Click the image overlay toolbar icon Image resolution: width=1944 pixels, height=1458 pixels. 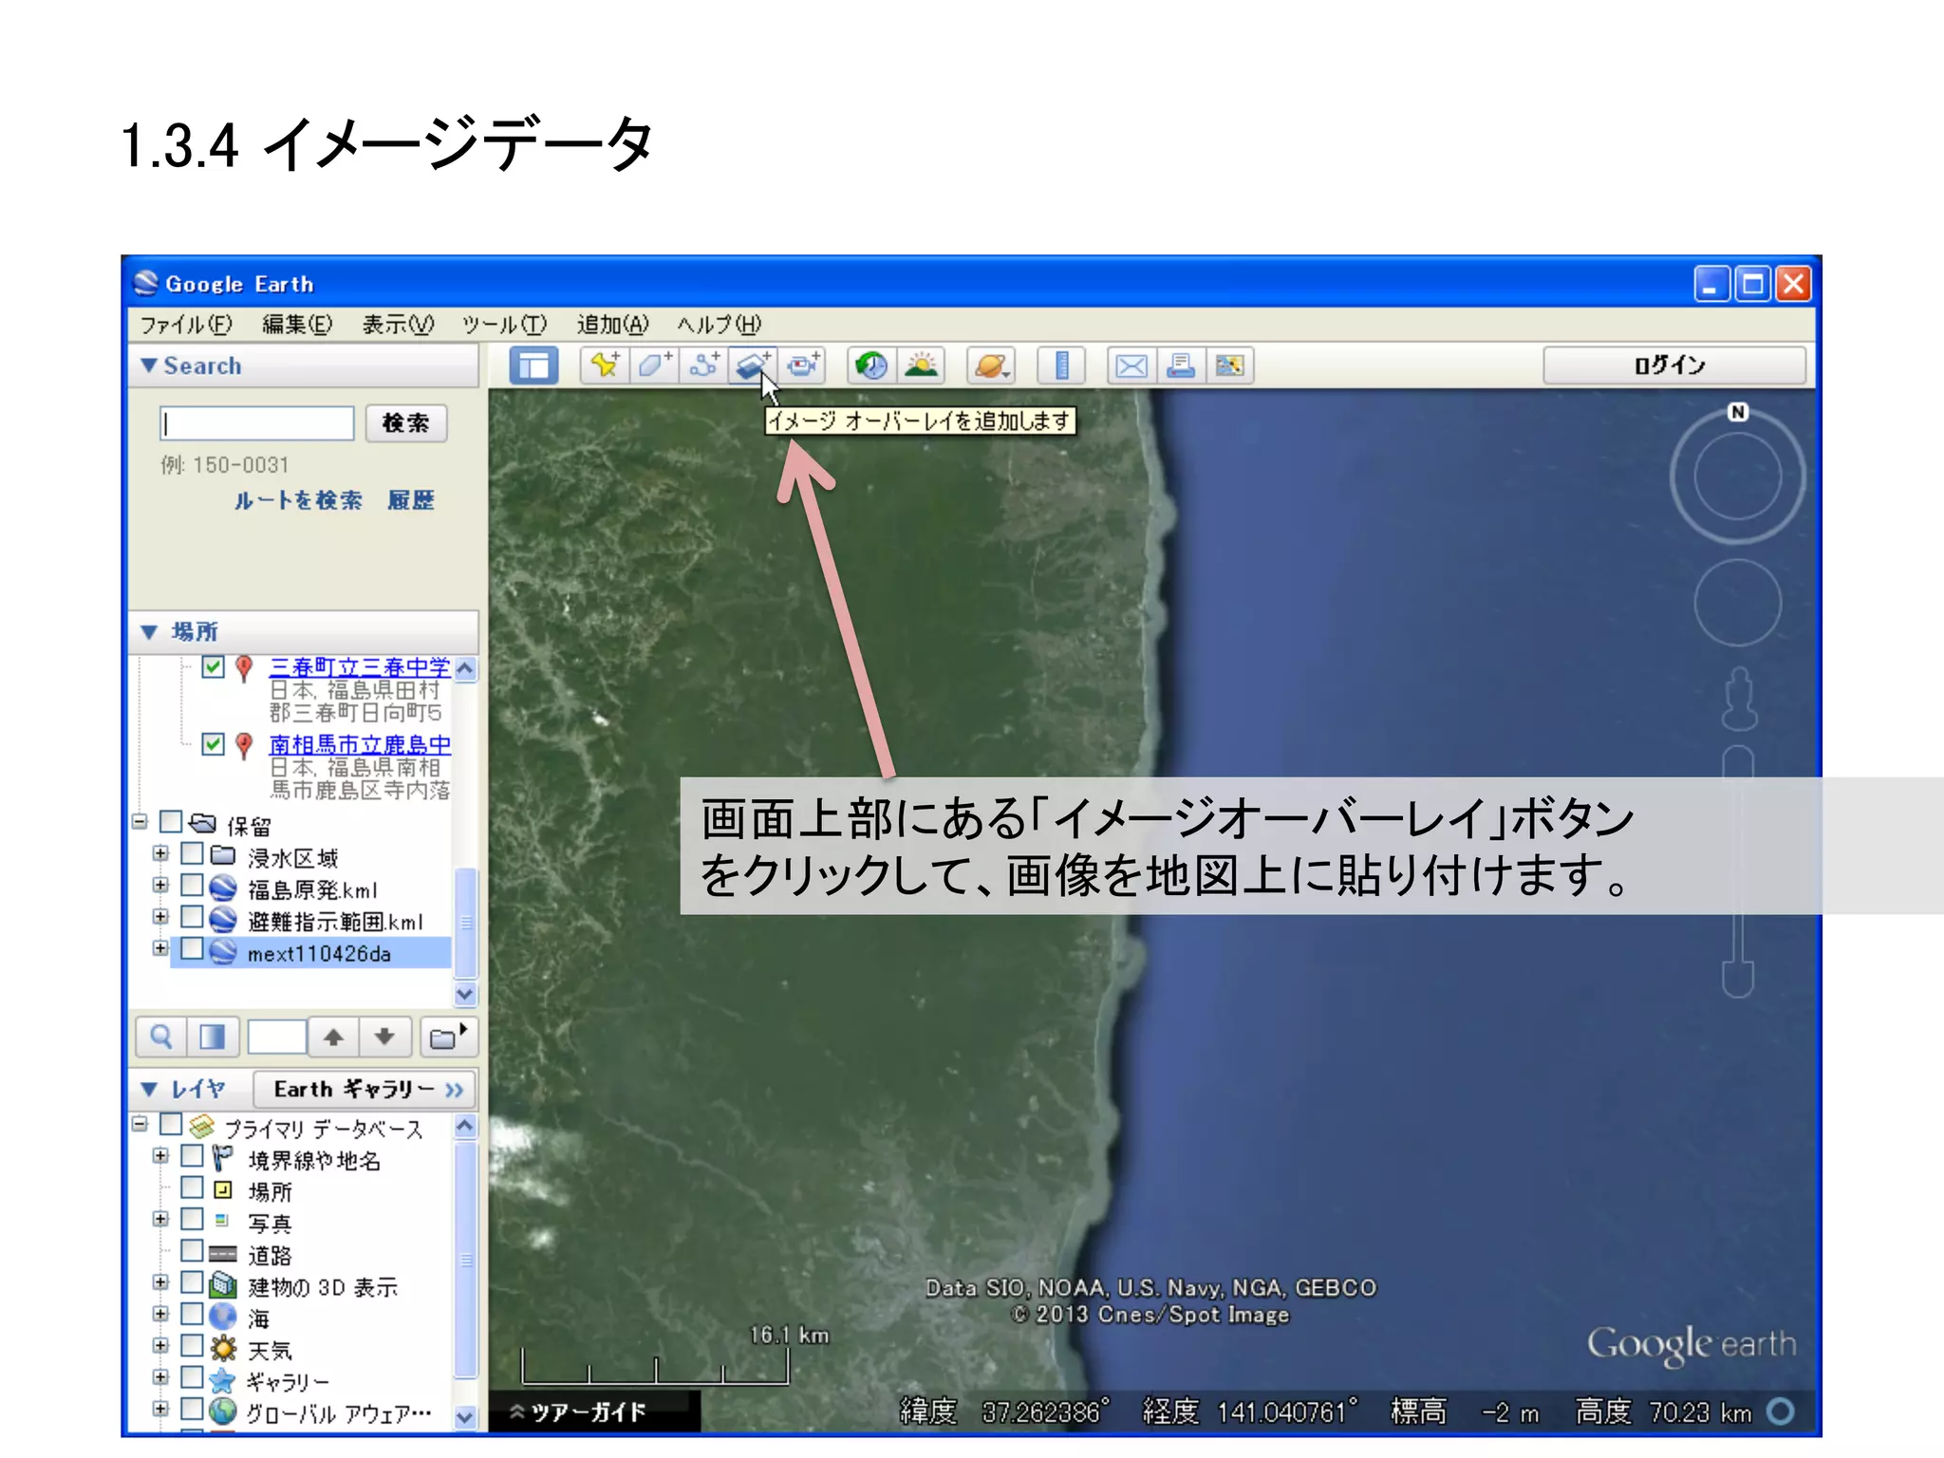[x=753, y=365]
